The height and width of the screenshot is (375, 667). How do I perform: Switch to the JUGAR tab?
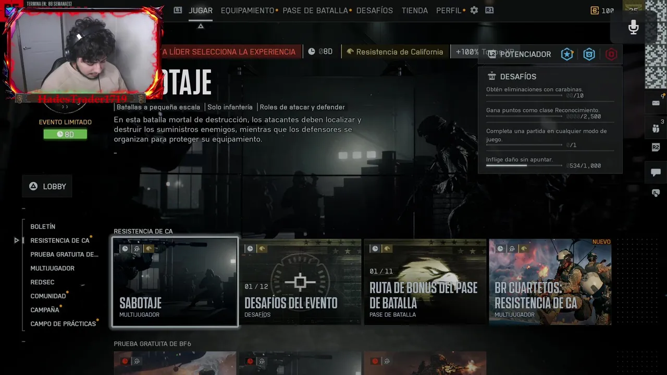[x=201, y=10]
